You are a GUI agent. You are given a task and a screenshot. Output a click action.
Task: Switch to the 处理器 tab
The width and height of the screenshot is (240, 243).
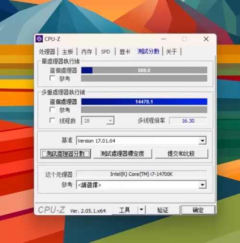[x=47, y=52]
